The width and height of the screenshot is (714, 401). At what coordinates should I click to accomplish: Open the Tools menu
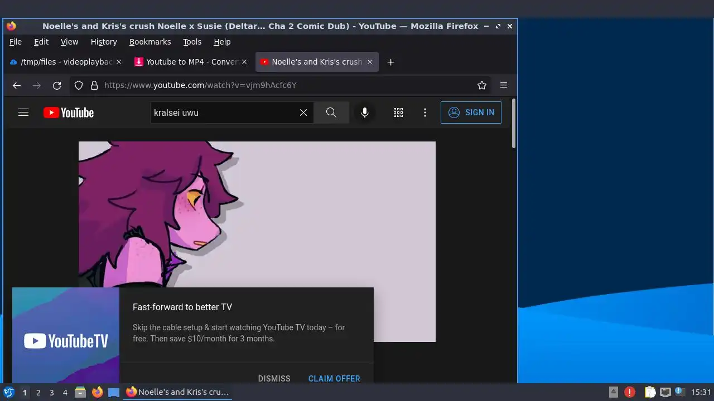192,42
